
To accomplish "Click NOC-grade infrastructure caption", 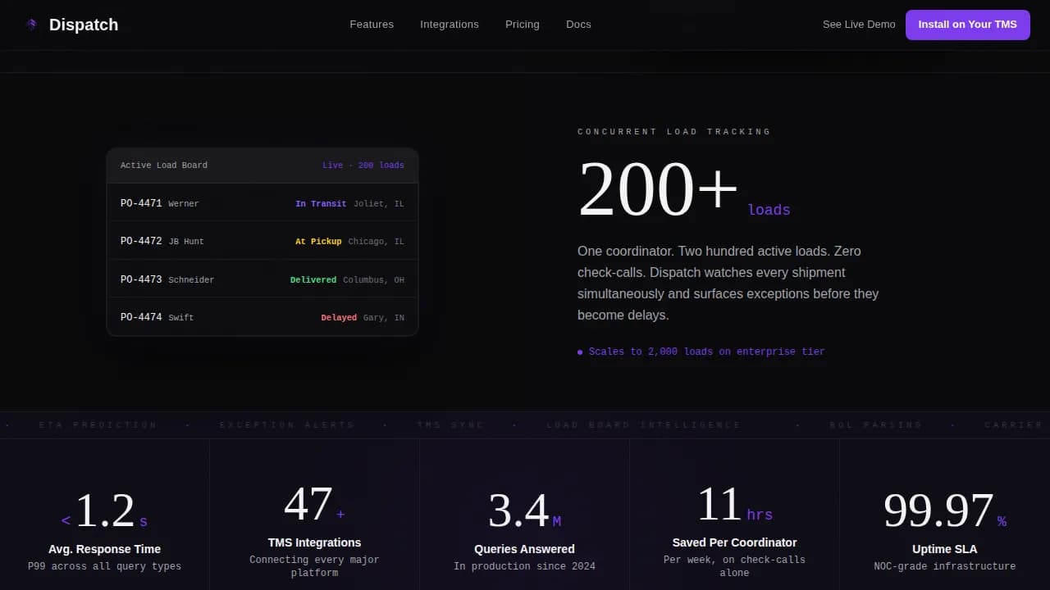I will [944, 566].
